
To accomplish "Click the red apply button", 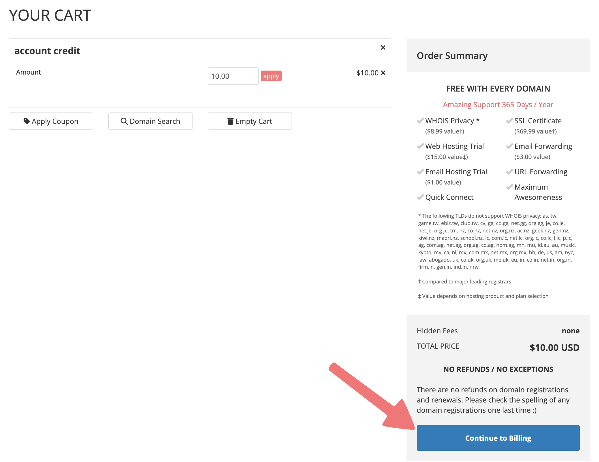I will point(271,76).
